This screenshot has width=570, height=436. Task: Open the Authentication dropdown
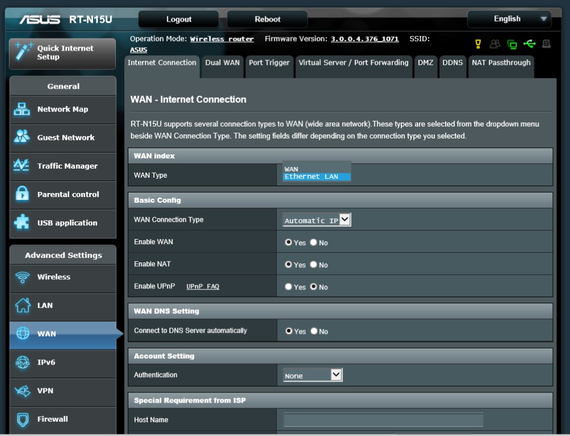click(x=313, y=375)
